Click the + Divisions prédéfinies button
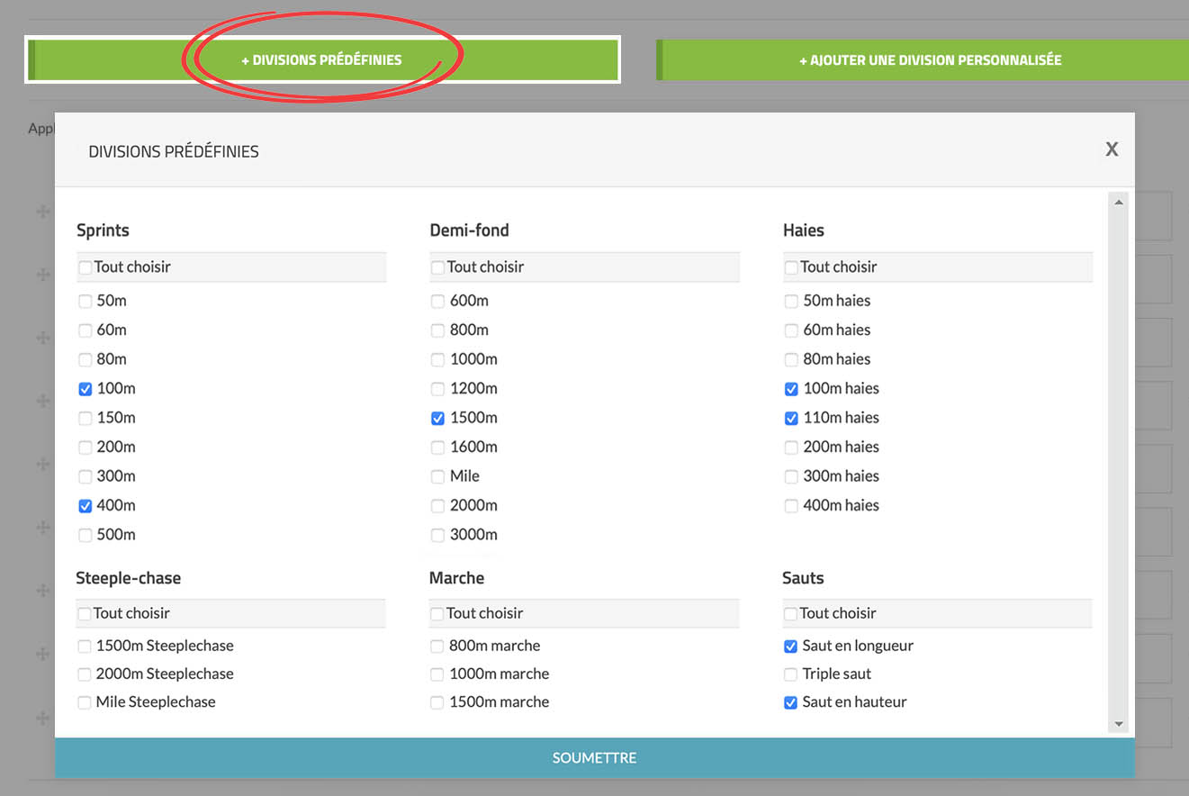Viewport: 1189px width, 796px height. pyautogui.click(x=322, y=60)
